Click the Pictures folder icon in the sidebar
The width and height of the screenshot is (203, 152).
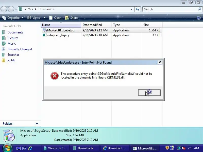click(4, 38)
